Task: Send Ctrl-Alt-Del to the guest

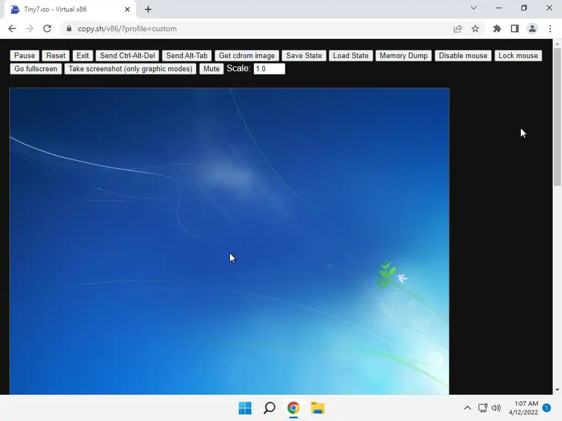Action: click(127, 55)
